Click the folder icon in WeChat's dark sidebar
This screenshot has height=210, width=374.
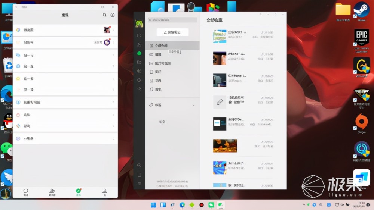[139, 62]
